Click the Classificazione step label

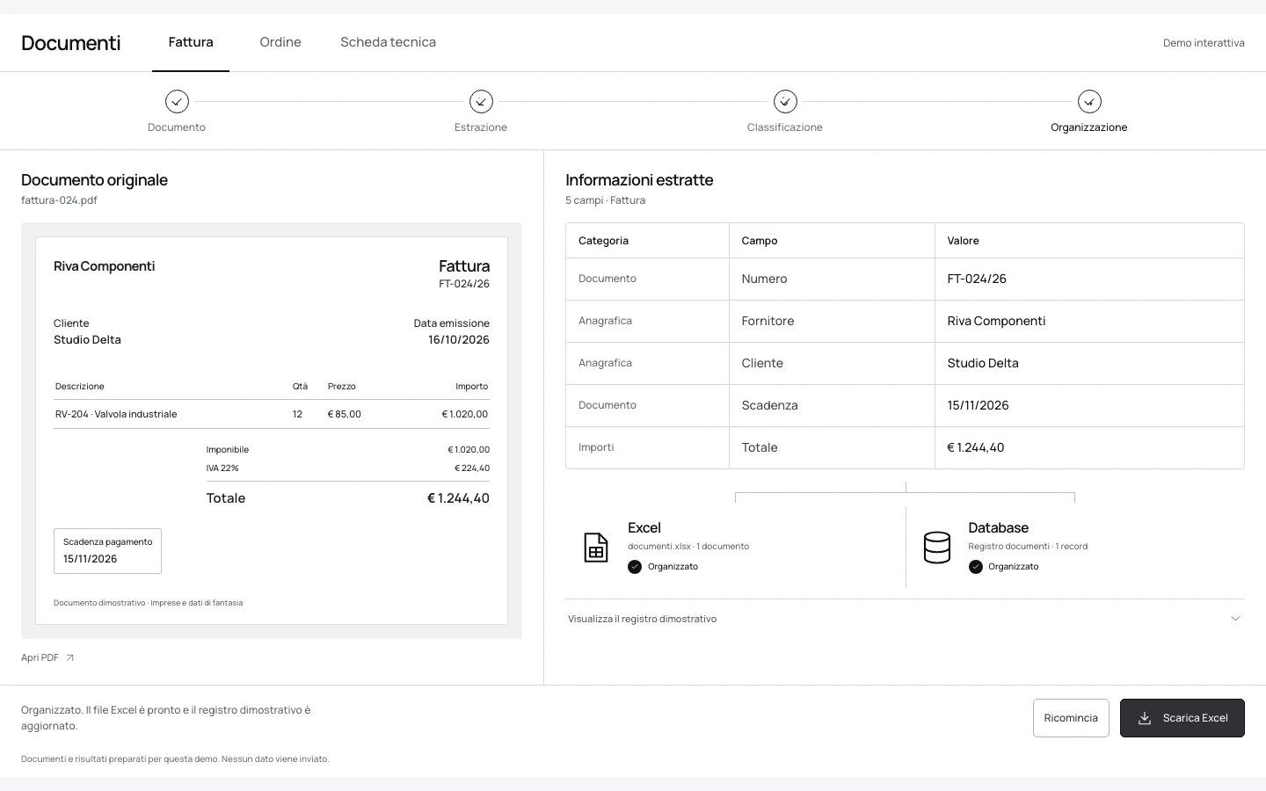click(785, 127)
